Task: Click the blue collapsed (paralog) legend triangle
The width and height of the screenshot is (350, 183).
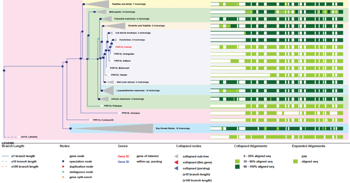Action: (x=177, y=168)
